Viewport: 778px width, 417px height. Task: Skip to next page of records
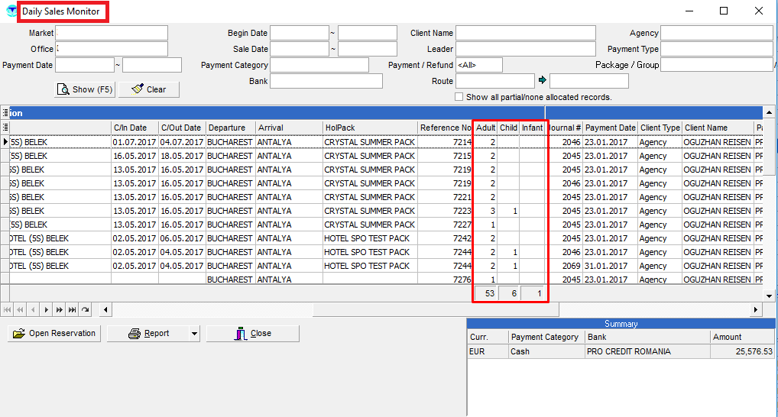[x=59, y=309]
